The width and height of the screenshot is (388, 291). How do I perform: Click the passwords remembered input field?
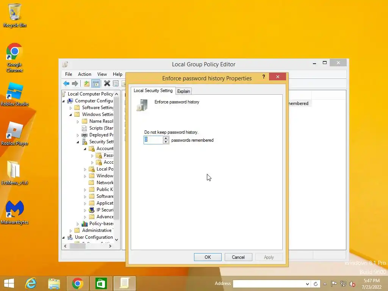pos(153,140)
